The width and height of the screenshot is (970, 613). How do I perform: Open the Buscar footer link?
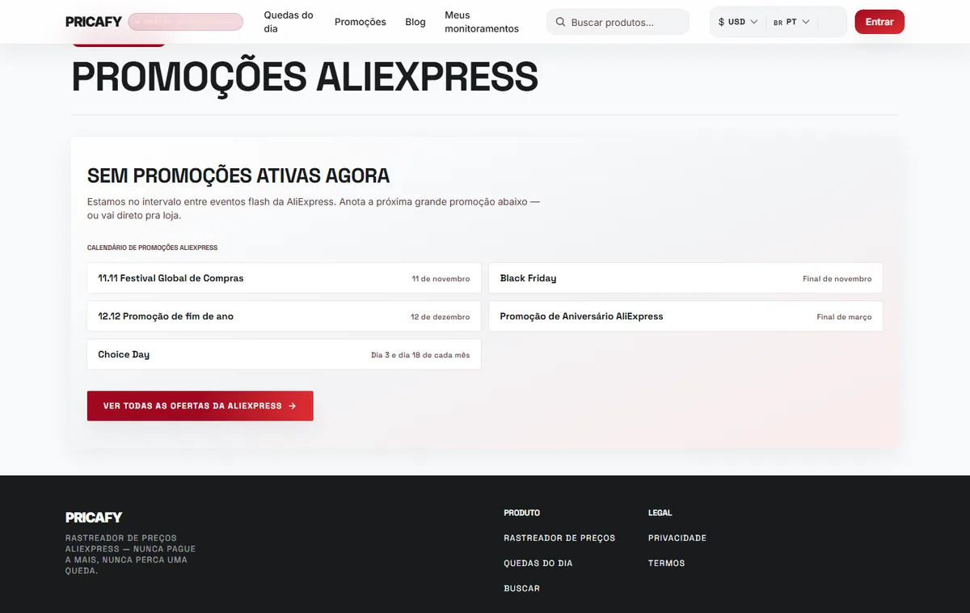(x=521, y=588)
